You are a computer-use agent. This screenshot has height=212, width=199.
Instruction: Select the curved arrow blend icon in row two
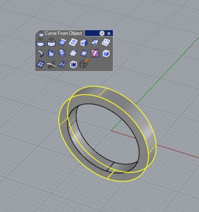point(40,53)
